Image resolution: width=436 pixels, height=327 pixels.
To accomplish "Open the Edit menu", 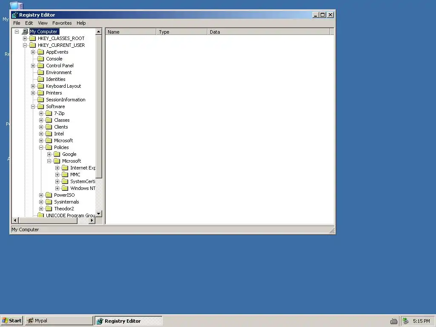I will click(29, 23).
